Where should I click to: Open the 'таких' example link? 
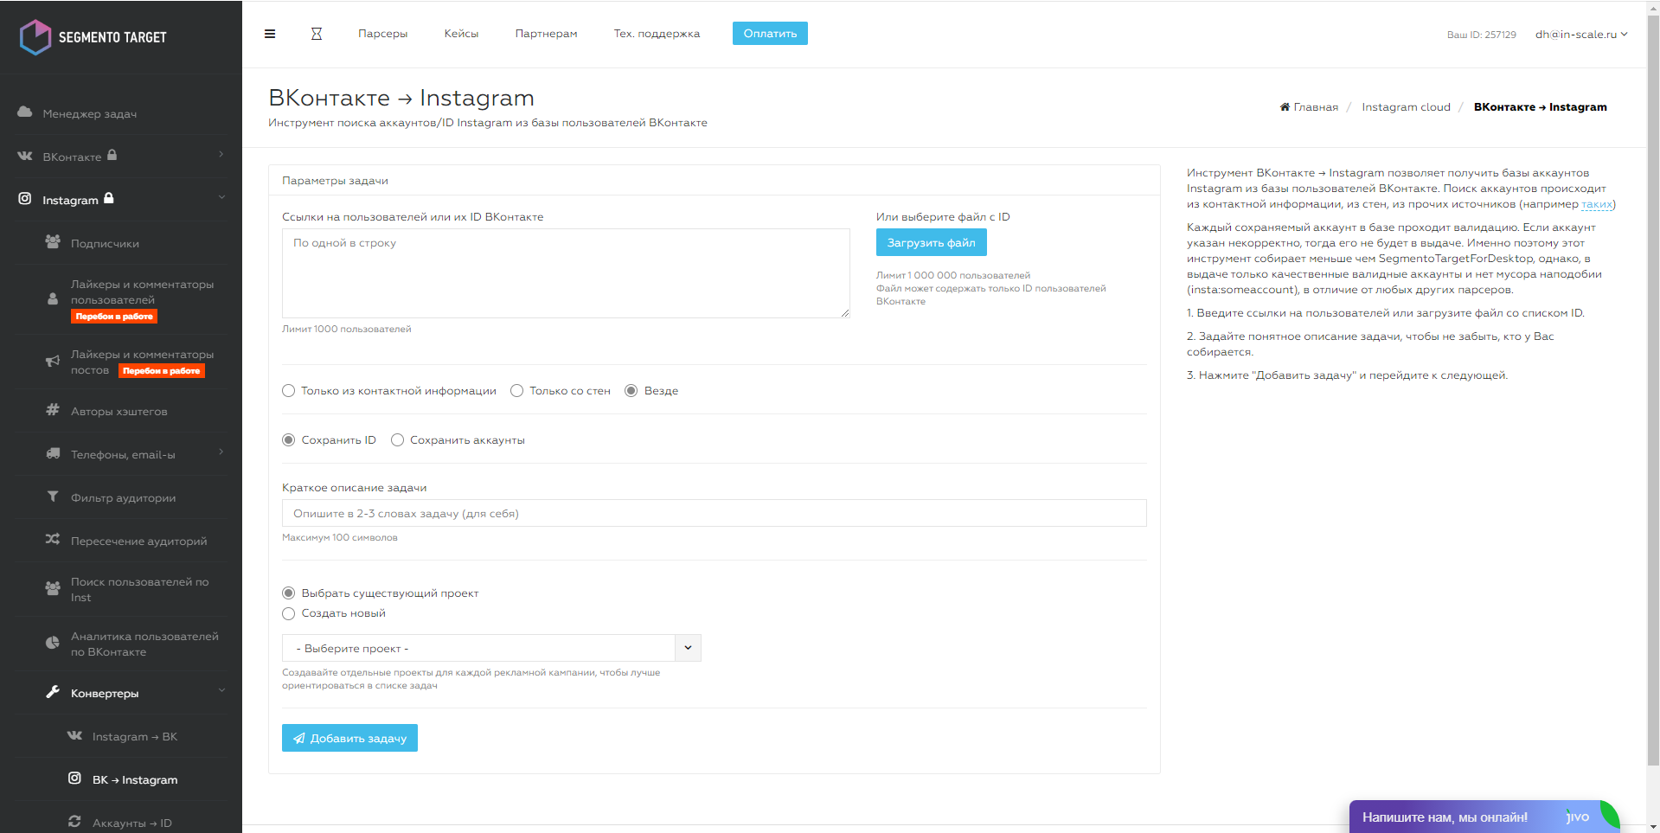[x=1597, y=204]
